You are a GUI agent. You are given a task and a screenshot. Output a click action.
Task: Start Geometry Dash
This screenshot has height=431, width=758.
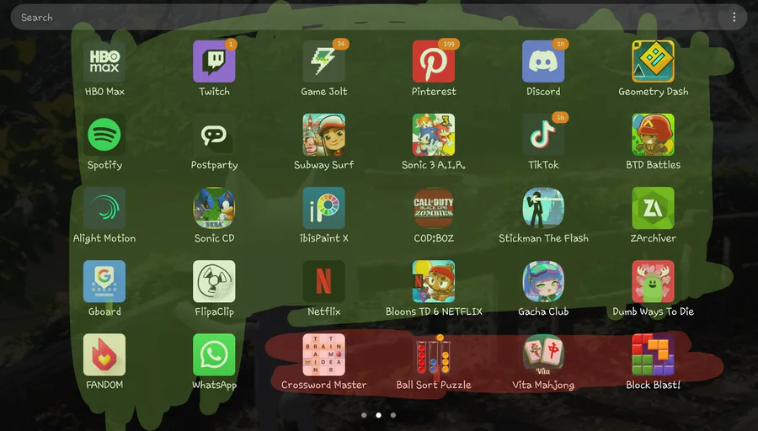653,61
